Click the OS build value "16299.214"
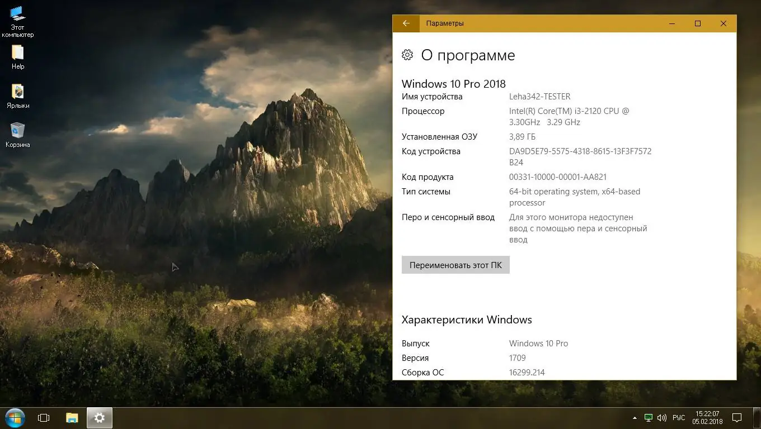This screenshot has width=761, height=429. pos(527,373)
